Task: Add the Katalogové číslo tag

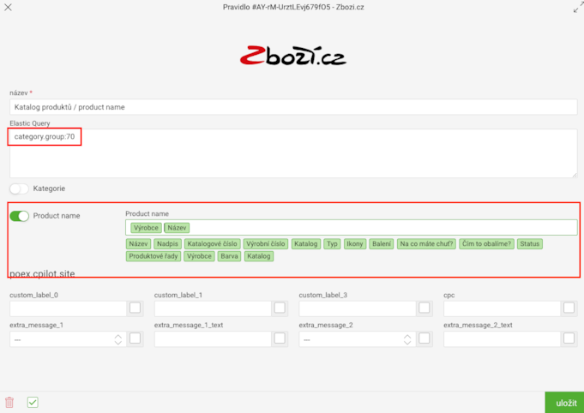Action: coord(213,244)
